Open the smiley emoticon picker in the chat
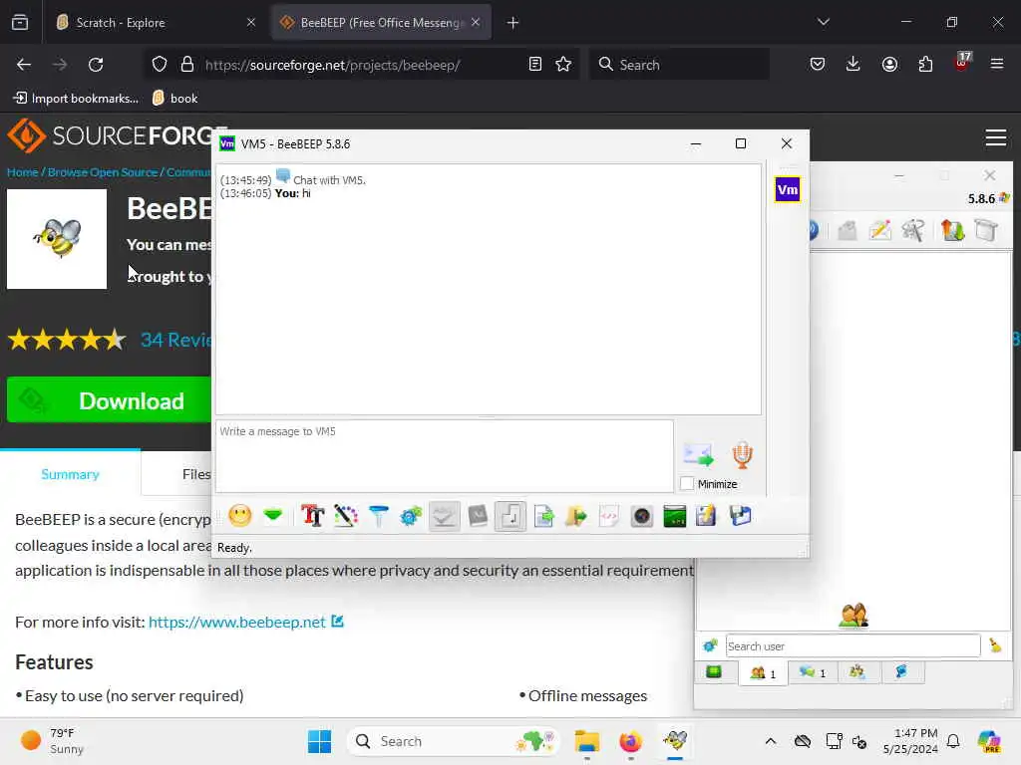 pyautogui.click(x=240, y=516)
